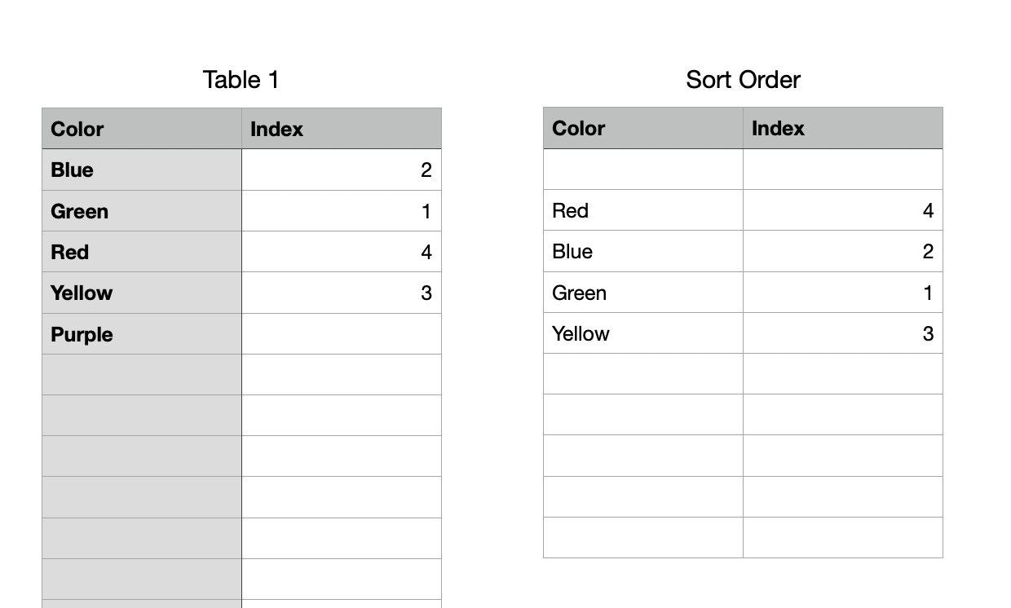Click Index value beside Yellow in Sort Order

[842, 334]
